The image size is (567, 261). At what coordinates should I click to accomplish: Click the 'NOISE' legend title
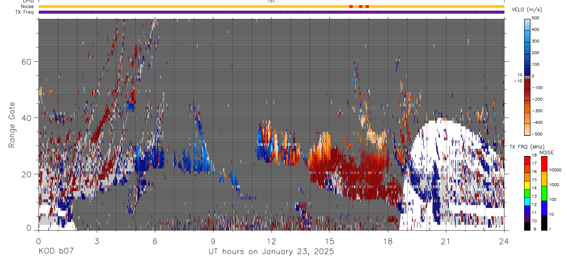click(x=547, y=152)
